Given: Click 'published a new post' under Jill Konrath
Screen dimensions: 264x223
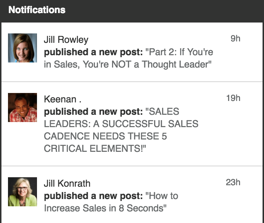Looking at the screenshot, I should pyautogui.click(x=93, y=196).
